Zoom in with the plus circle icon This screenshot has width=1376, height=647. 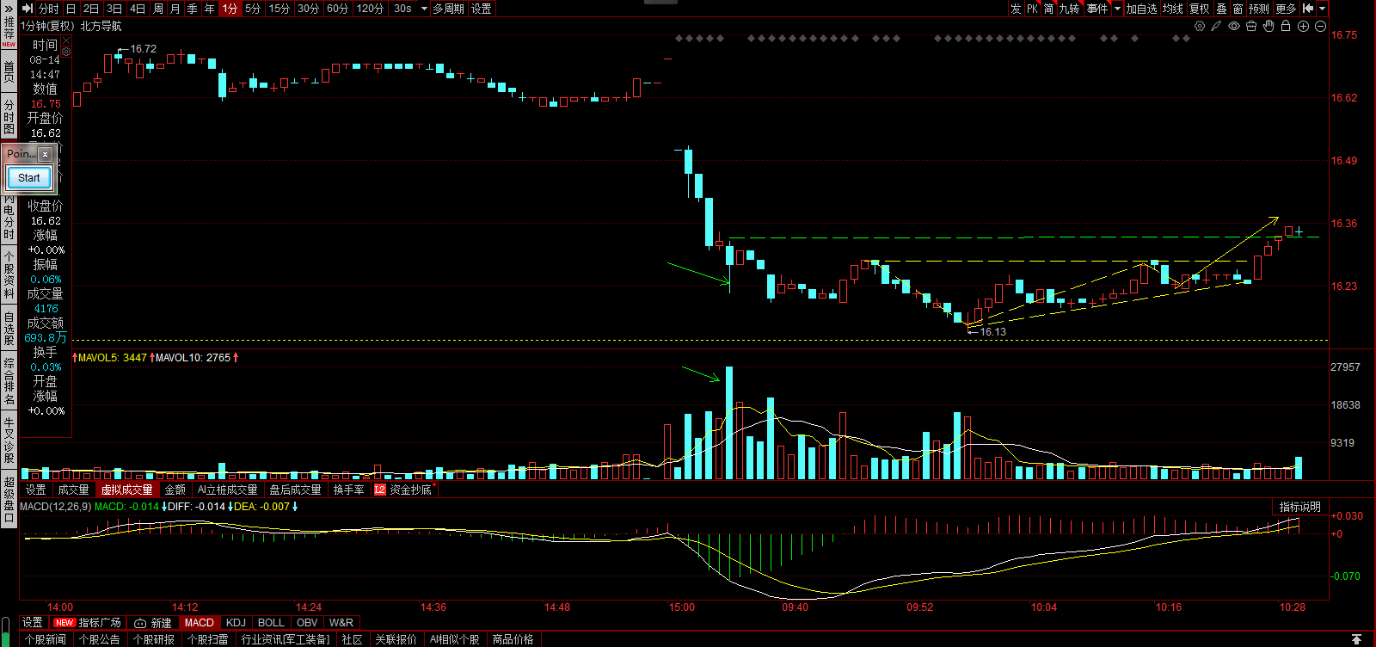tap(1303, 26)
